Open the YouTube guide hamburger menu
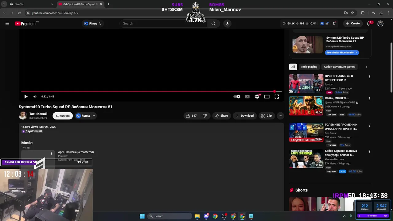This screenshot has width=393, height=221. 7,24
